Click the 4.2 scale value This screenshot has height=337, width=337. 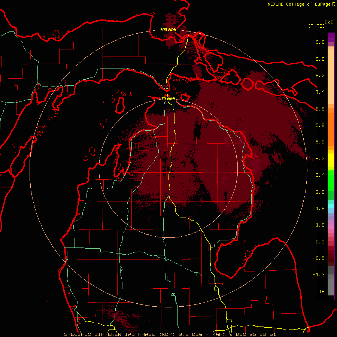click(320, 159)
